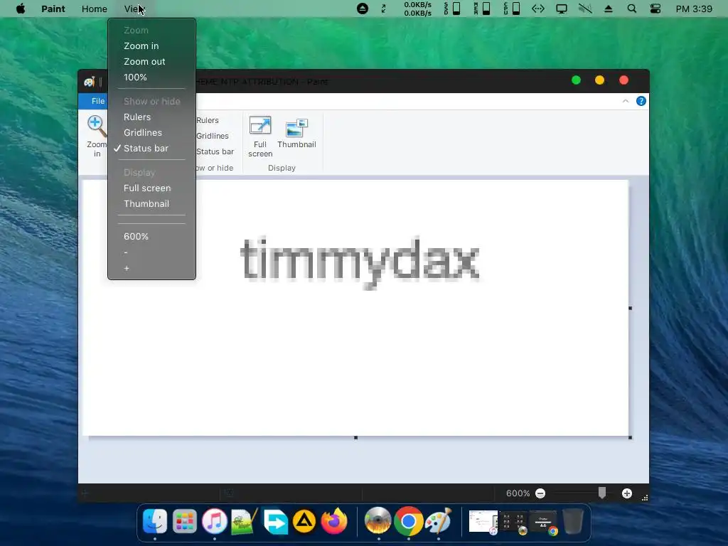Click the resize grip at status bar corner

pyautogui.click(x=644, y=498)
